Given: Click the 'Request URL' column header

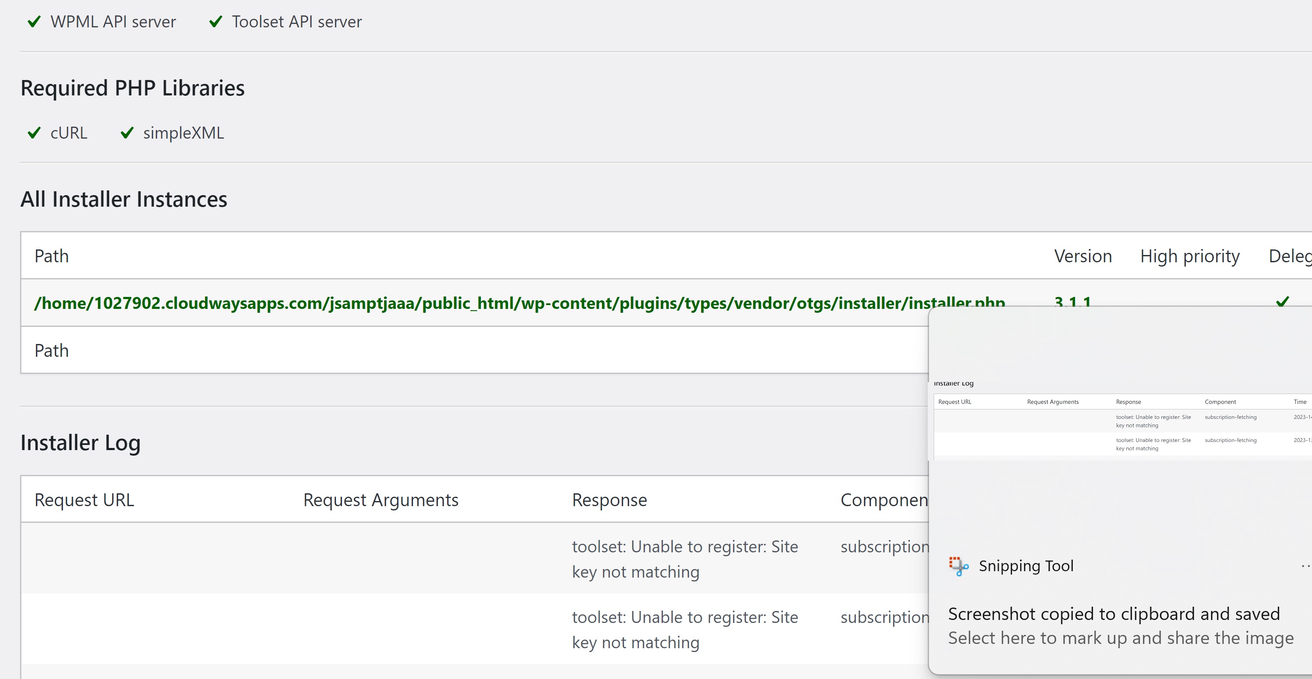Looking at the screenshot, I should (x=84, y=500).
